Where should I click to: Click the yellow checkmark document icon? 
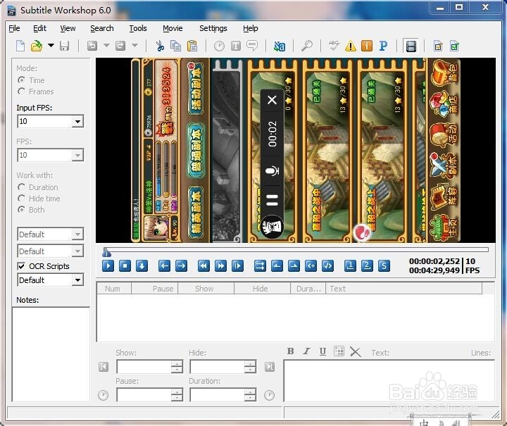tap(438, 46)
